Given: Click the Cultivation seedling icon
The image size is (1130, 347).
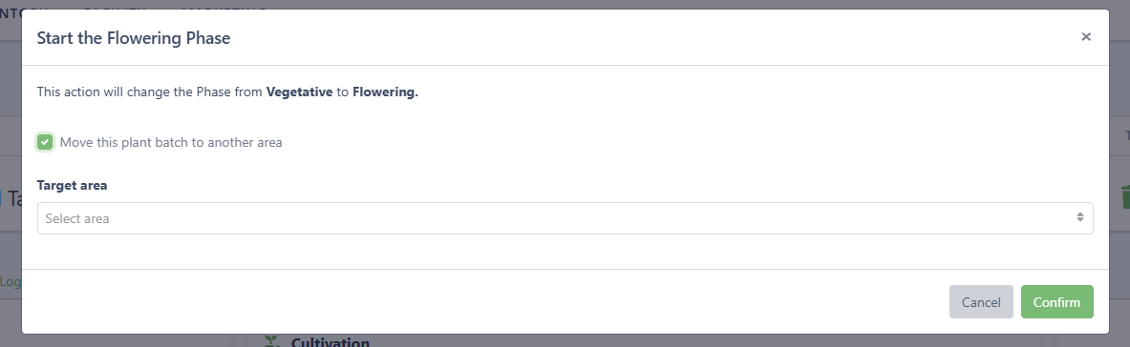Looking at the screenshot, I should point(271,341).
